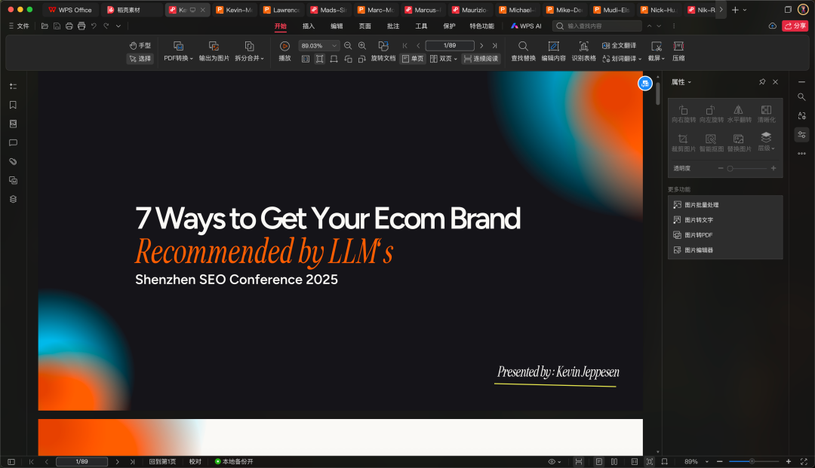This screenshot has height=468, width=815.
Task: Open the layers panel in left sidebar
Action: click(x=13, y=199)
